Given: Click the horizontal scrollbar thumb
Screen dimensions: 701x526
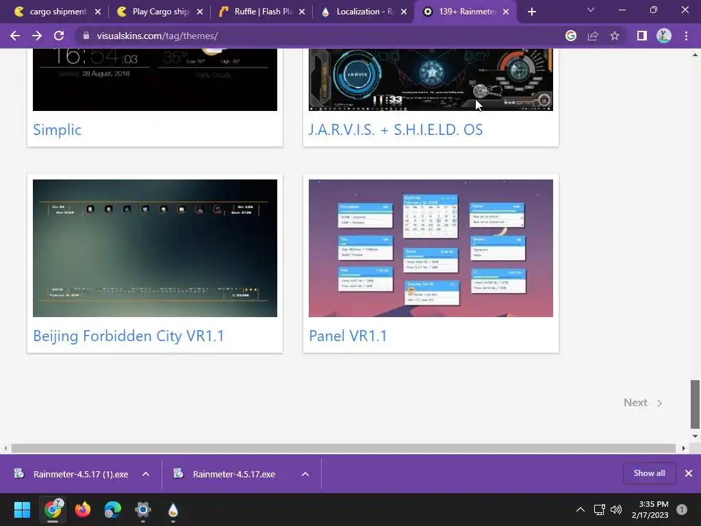Looking at the screenshot, I should pos(344,448).
